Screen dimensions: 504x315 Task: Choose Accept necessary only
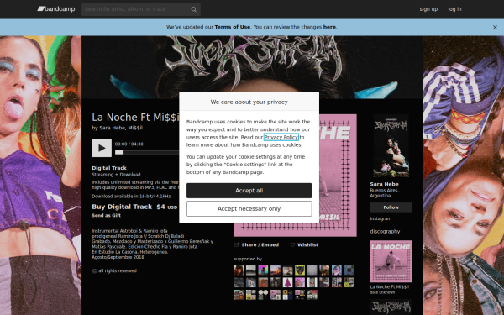coord(249,209)
